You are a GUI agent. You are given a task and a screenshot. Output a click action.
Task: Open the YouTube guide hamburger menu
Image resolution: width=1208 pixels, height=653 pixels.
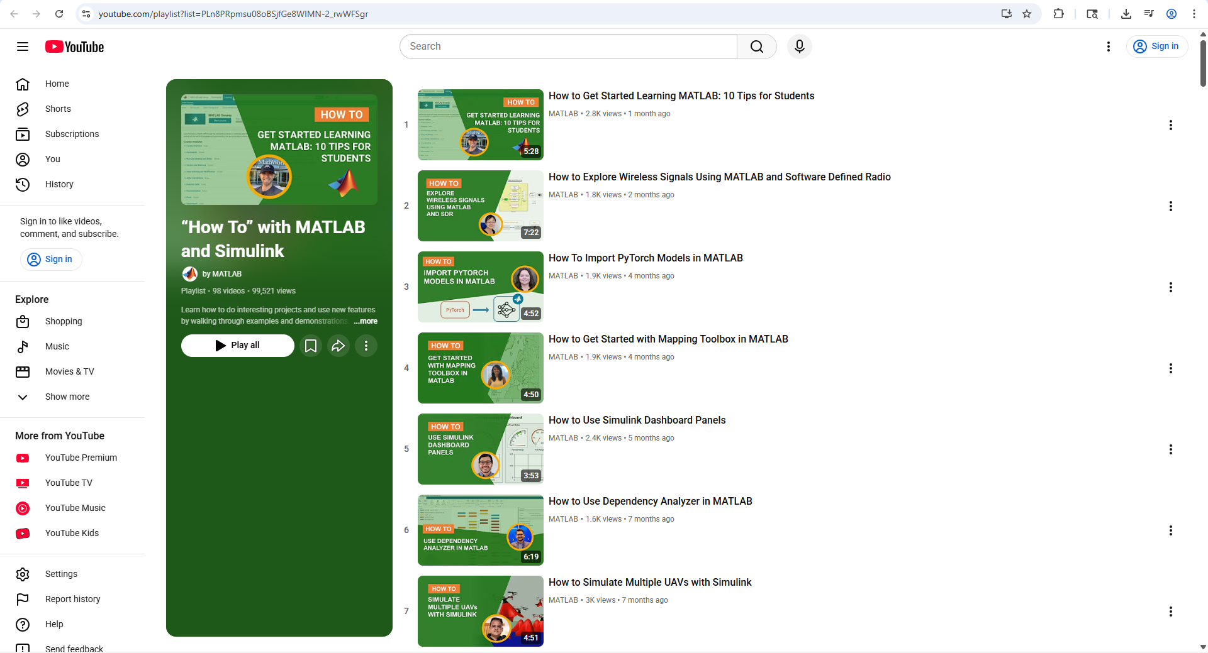(23, 47)
